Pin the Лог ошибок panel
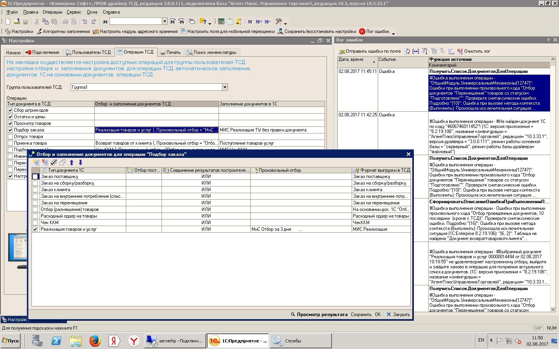This screenshot has width=559, height=349. click(x=549, y=40)
